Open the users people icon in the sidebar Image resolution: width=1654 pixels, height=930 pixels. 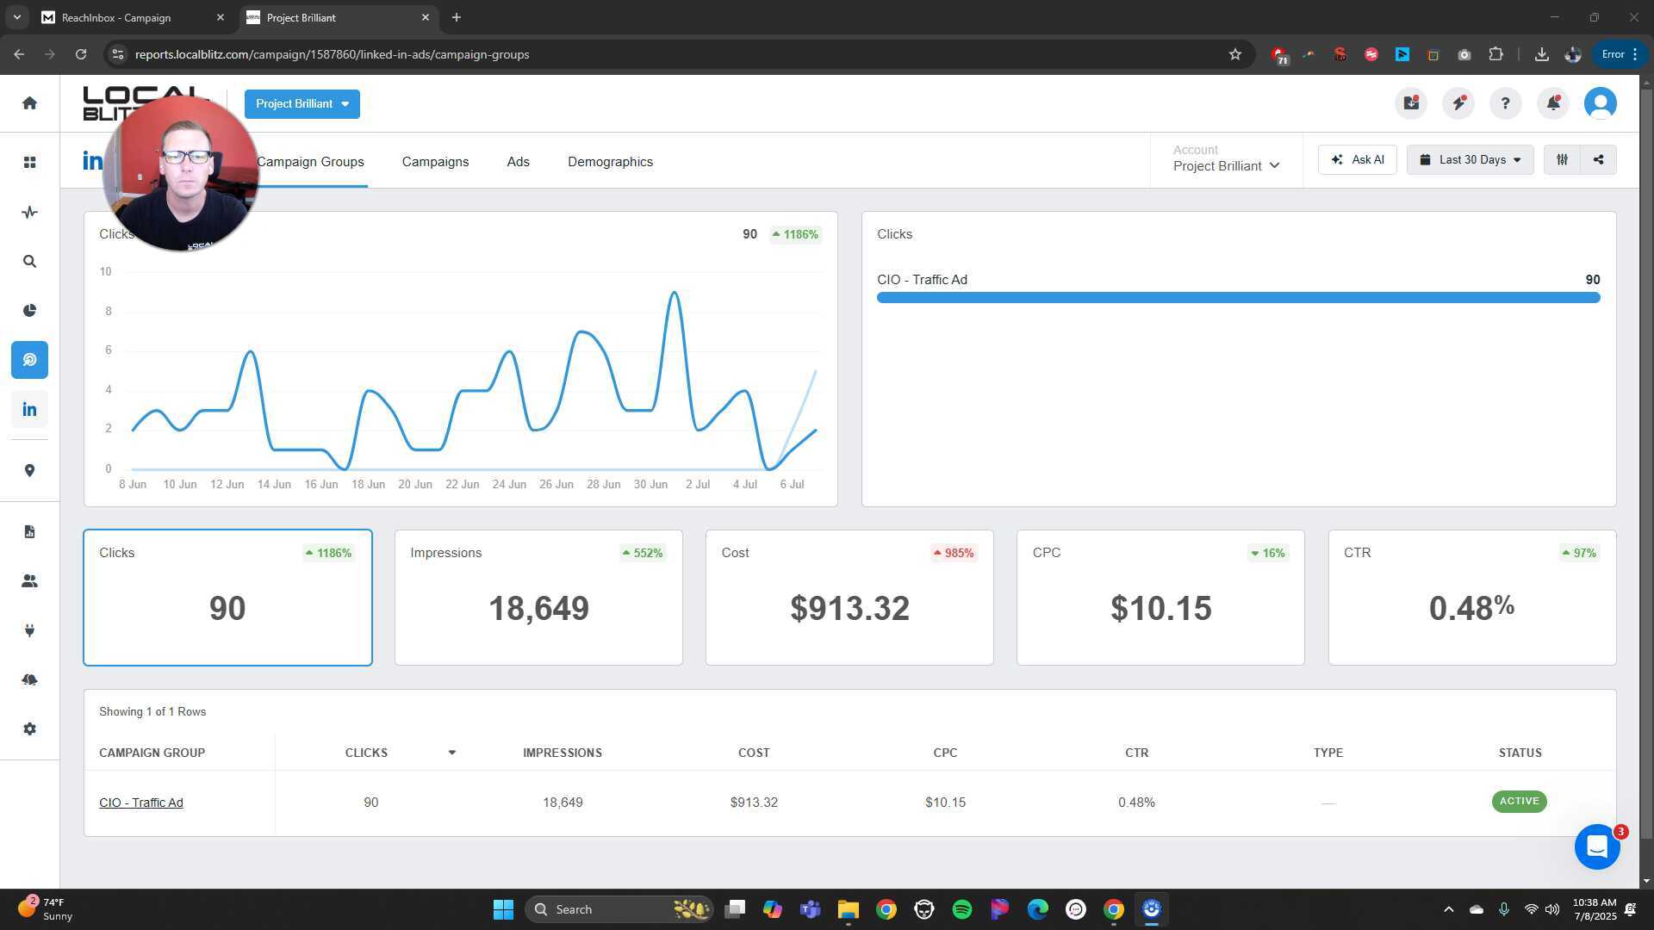pyautogui.click(x=29, y=581)
